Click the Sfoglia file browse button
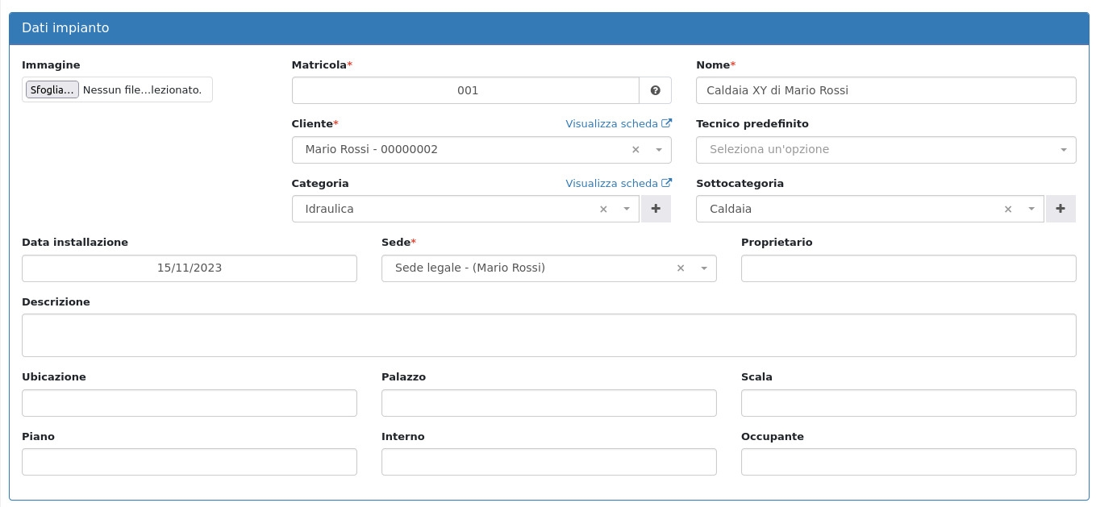Screen dimensions: 1096x507 pos(52,90)
